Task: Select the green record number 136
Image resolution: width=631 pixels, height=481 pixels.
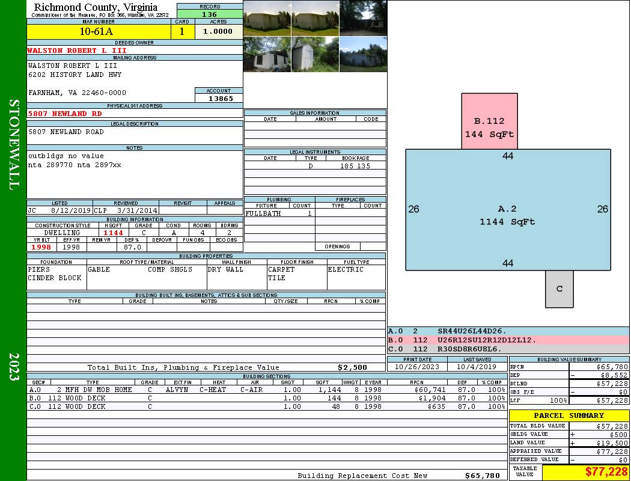Action: pyautogui.click(x=210, y=14)
